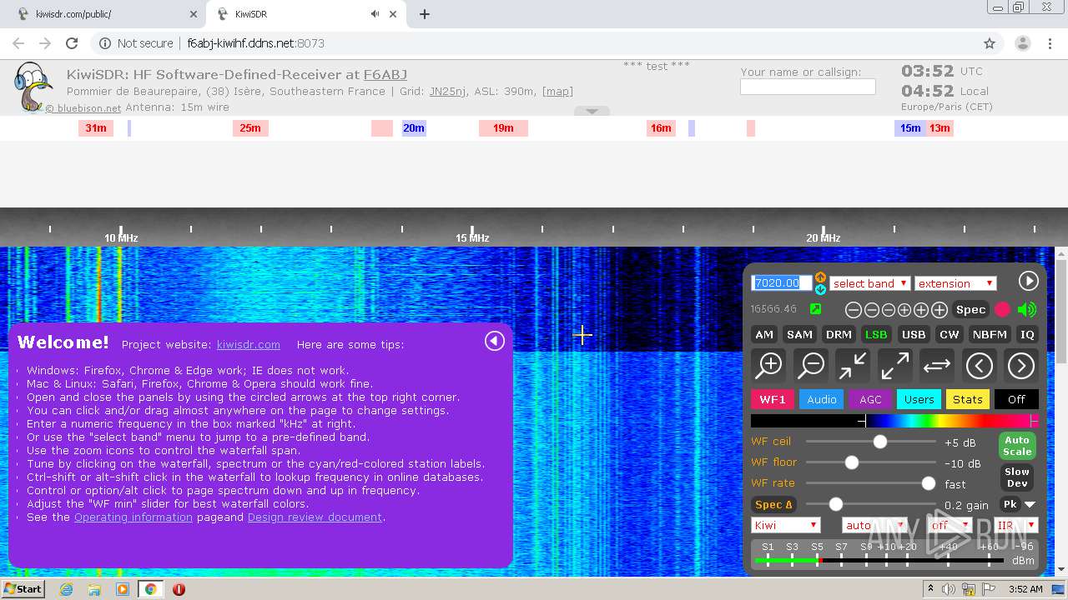Switch to the WF1 tab
This screenshot has width=1068, height=600.
click(x=773, y=399)
